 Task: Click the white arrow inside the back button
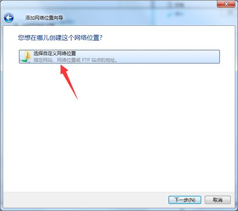click(9, 18)
